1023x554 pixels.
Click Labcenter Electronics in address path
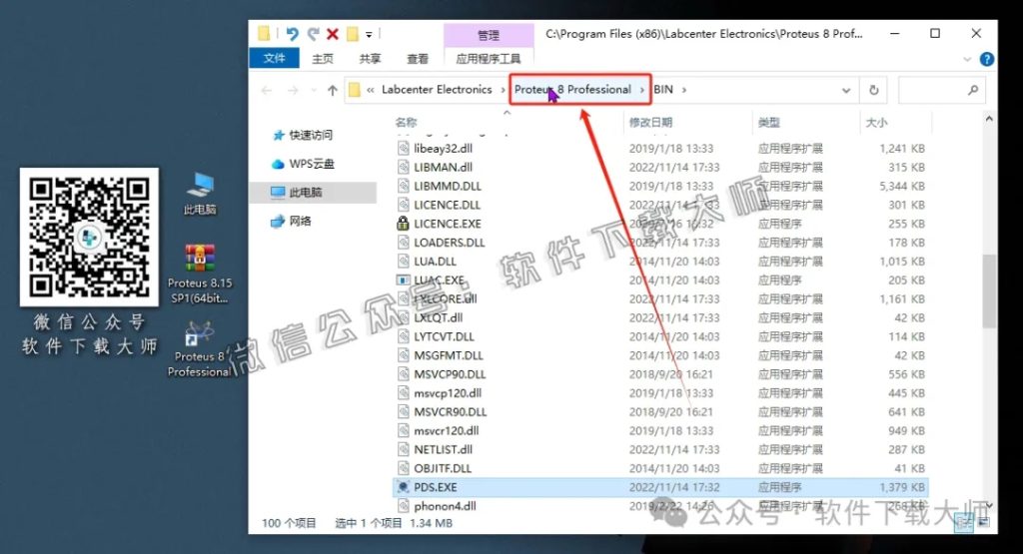(x=437, y=89)
